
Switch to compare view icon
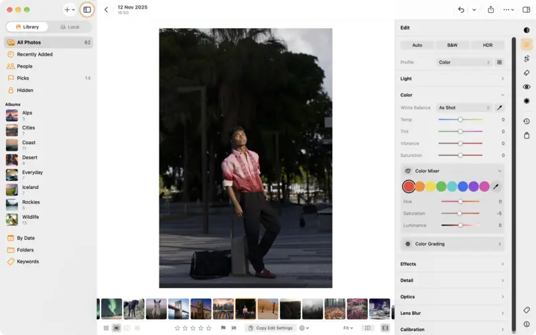127,328
